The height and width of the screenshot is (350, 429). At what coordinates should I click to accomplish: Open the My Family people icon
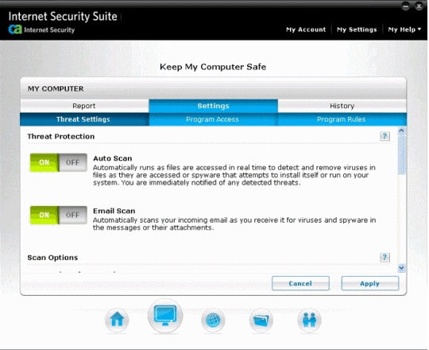click(x=309, y=320)
